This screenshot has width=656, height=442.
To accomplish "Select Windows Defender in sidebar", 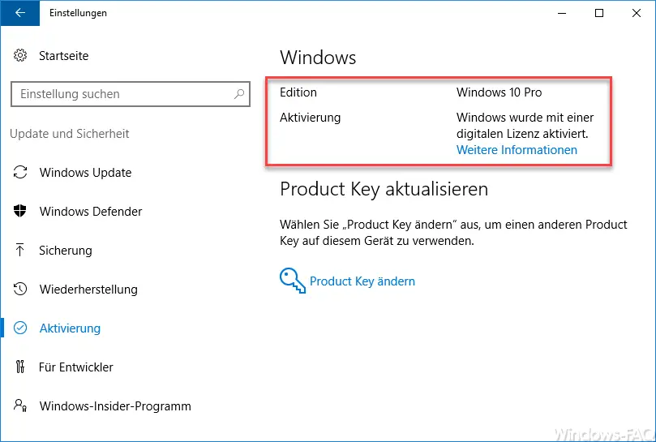I will click(x=91, y=212).
